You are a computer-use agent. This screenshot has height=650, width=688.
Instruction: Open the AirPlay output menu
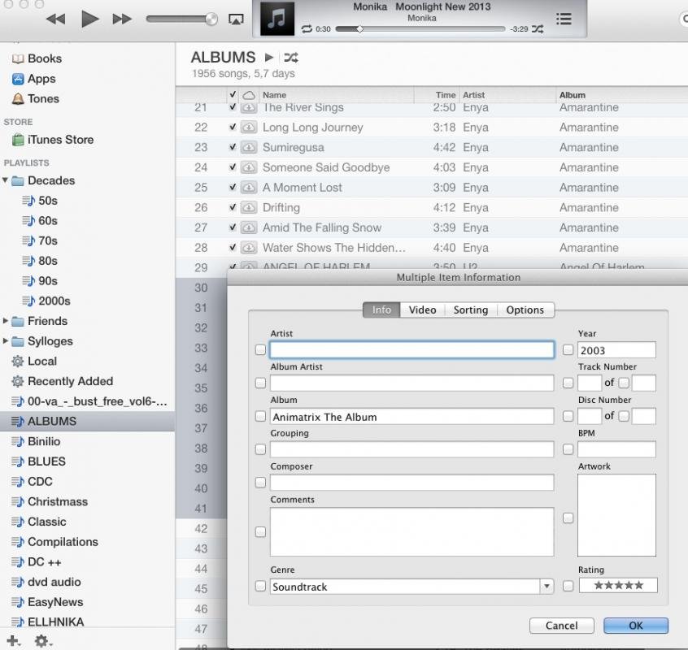pyautogui.click(x=236, y=19)
